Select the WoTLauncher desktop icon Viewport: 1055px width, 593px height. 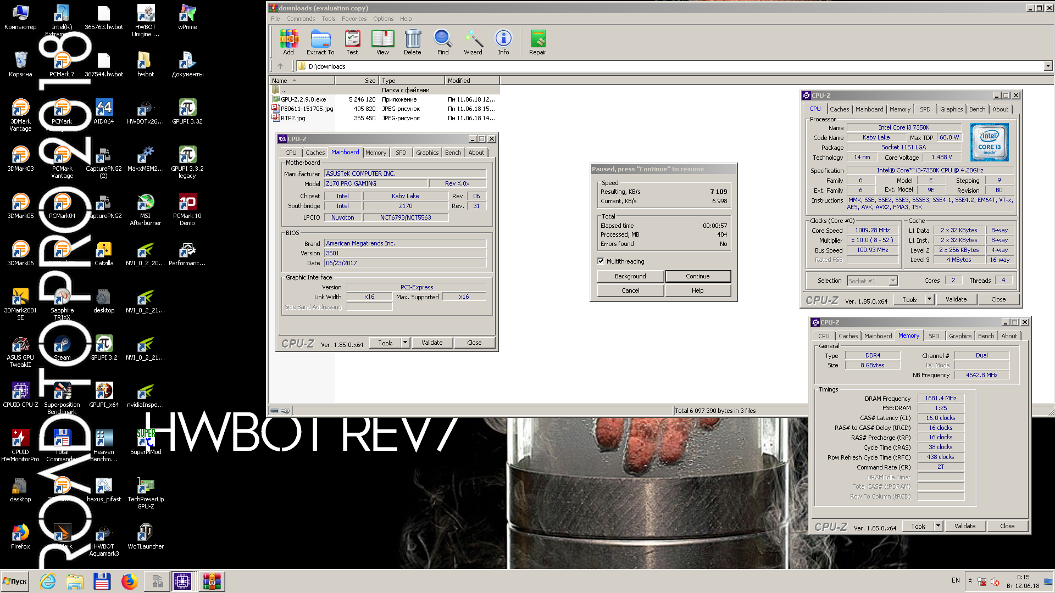(146, 537)
